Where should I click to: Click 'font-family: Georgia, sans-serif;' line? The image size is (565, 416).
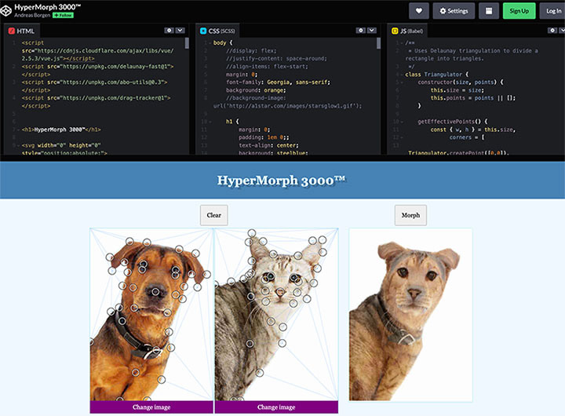pyautogui.click(x=278, y=82)
